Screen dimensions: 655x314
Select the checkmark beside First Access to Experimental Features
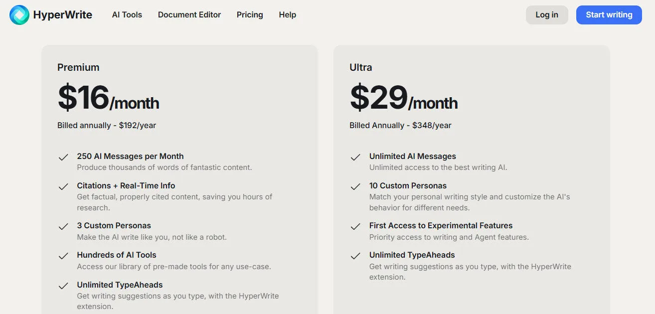(355, 226)
